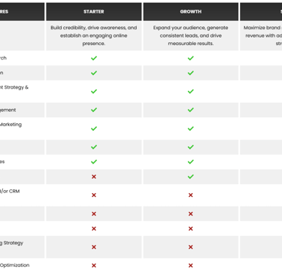Click Growth red X in the 'g Strategy' row
282x275 pixels.
click(191, 247)
